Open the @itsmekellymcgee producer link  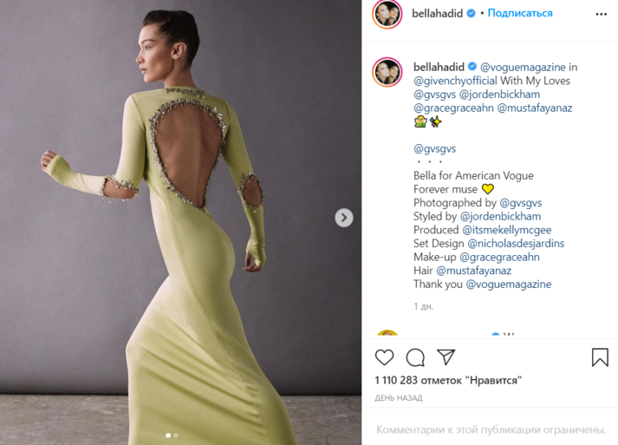coord(506,230)
